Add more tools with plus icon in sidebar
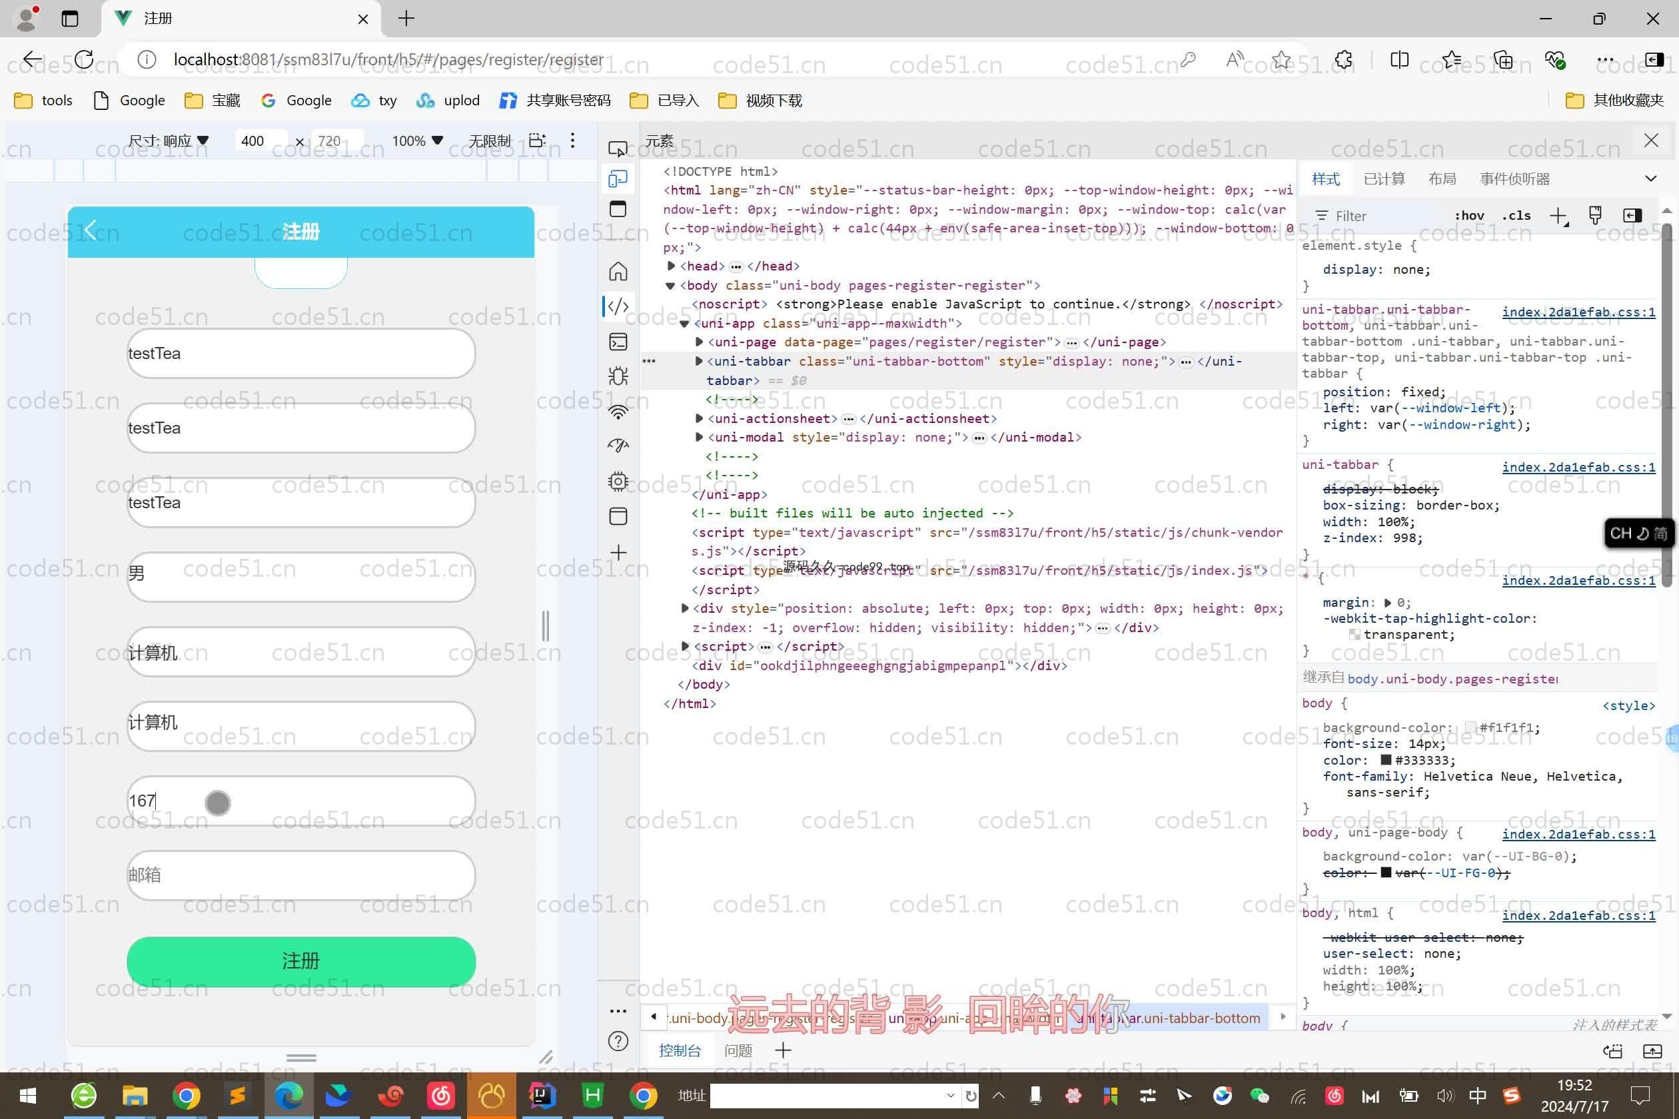Viewport: 1679px width, 1119px height. point(618,552)
